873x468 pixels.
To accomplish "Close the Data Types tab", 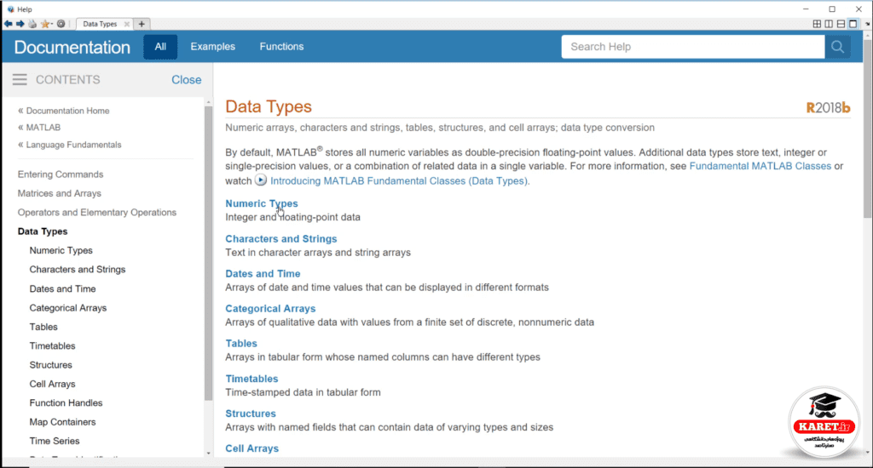I will [127, 24].
